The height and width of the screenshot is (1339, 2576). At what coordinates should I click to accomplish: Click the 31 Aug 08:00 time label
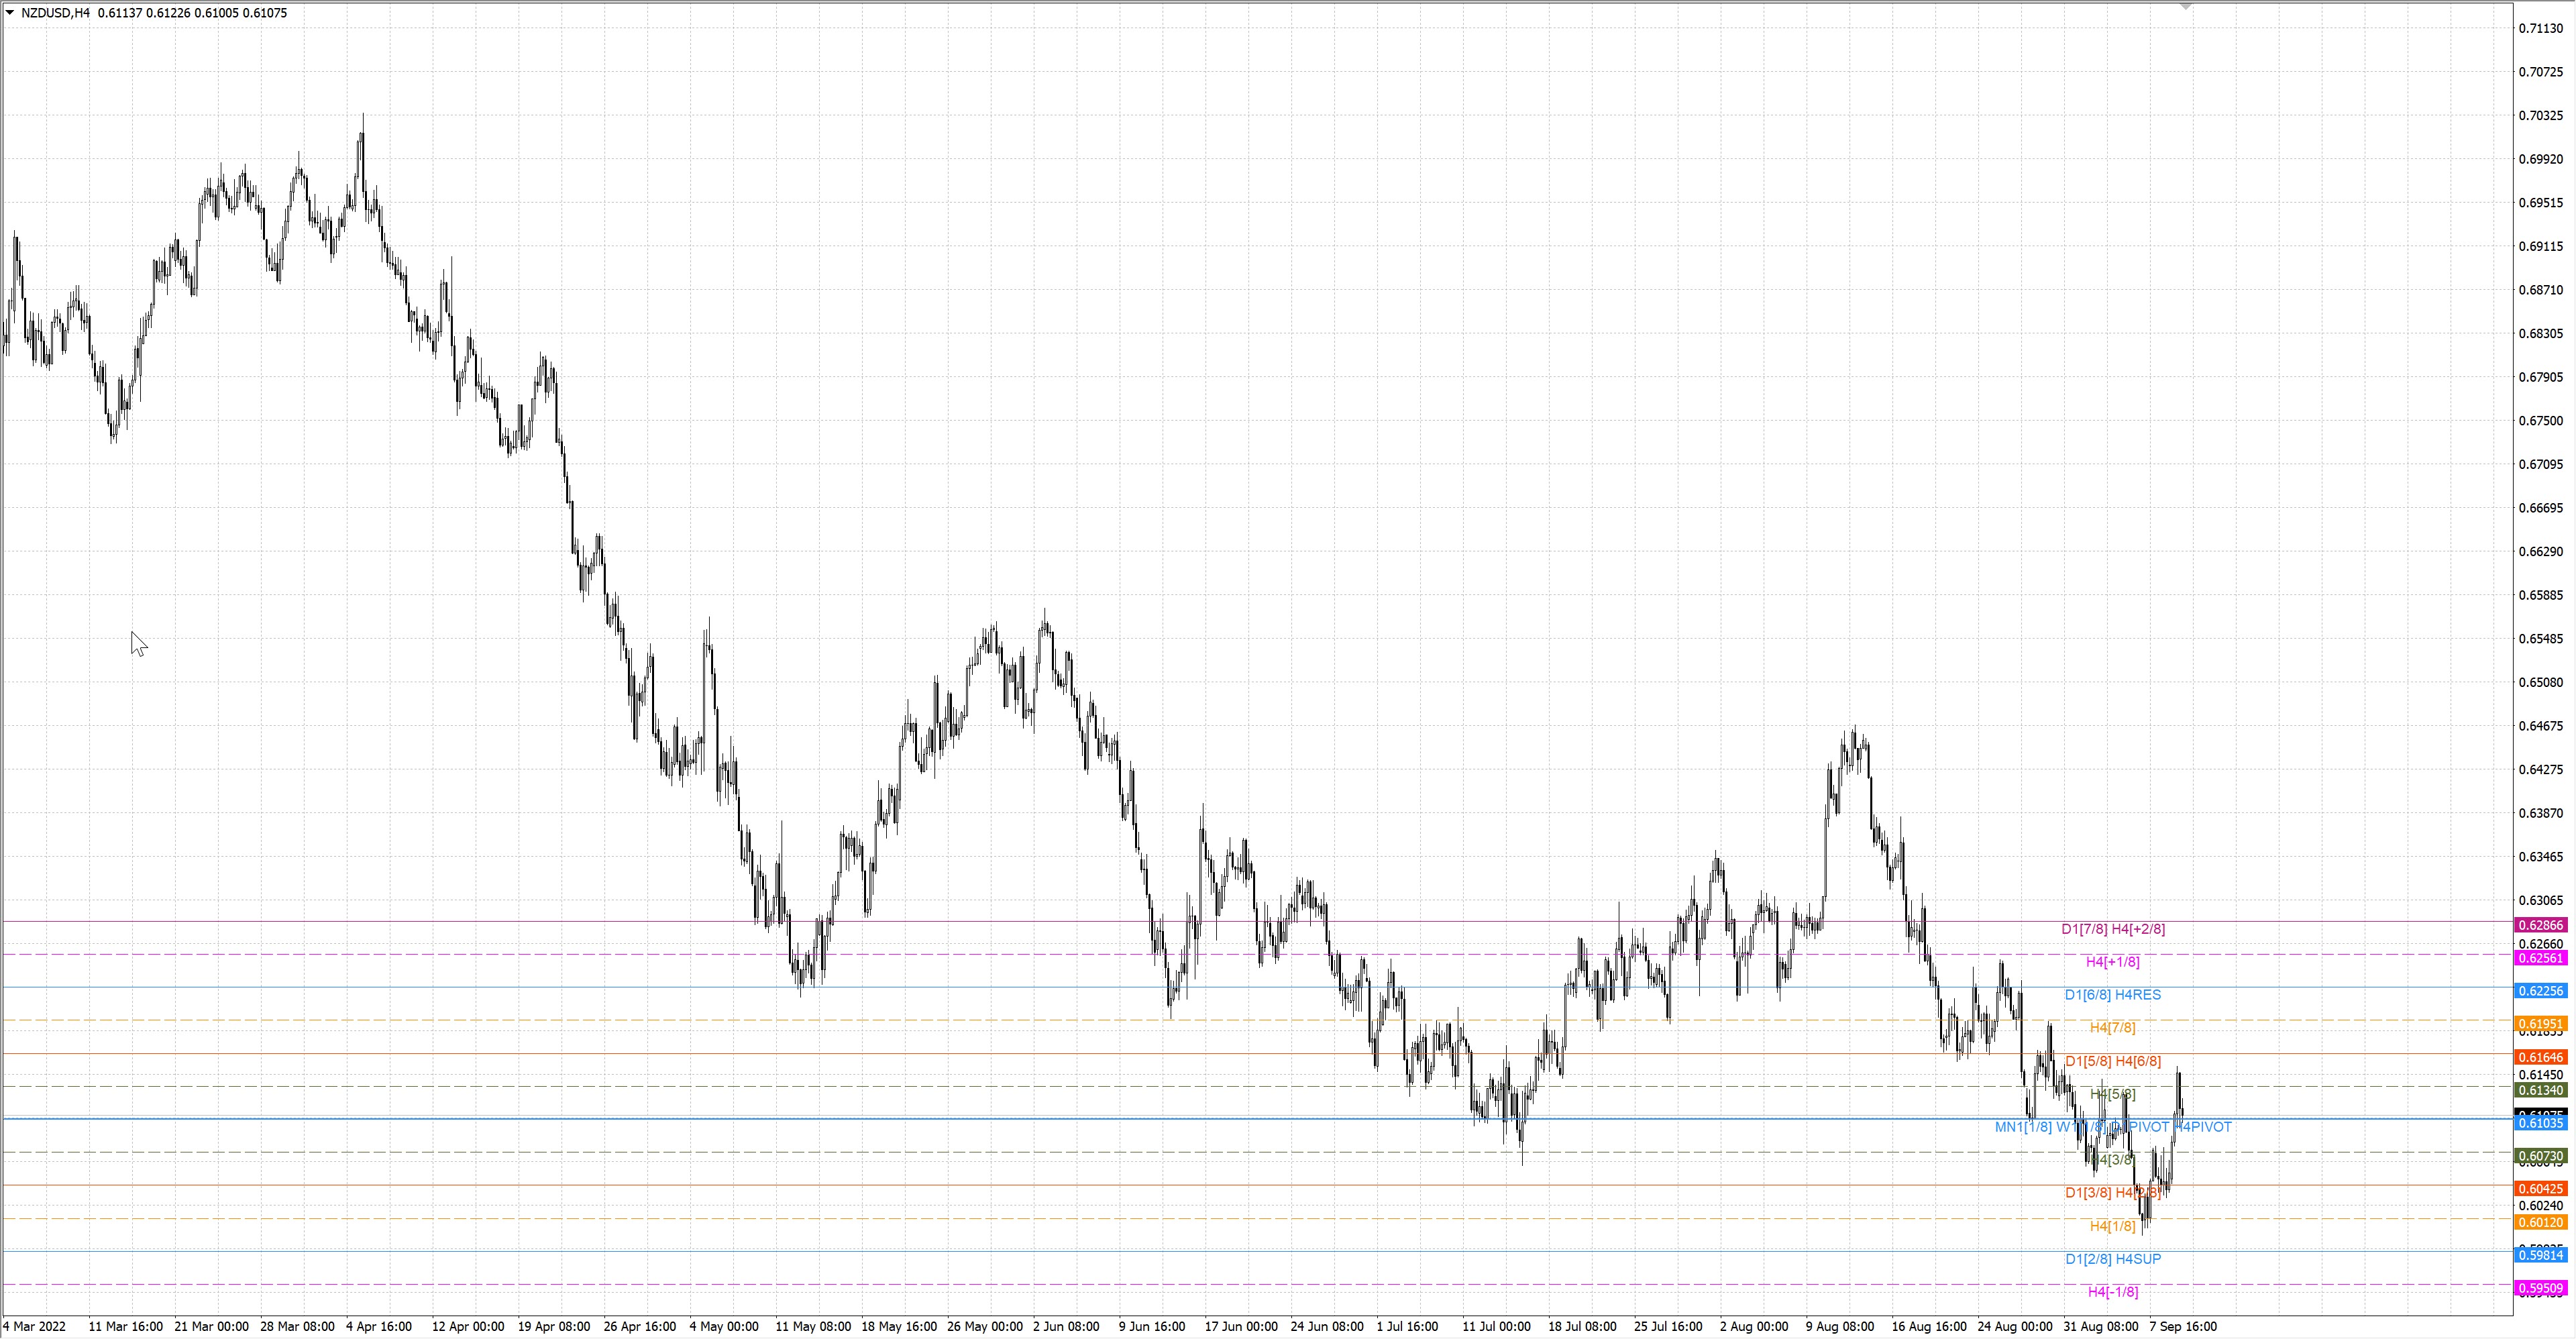coord(2101,1327)
